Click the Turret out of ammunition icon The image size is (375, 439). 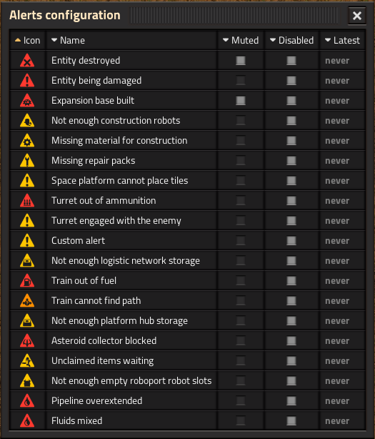[27, 201]
